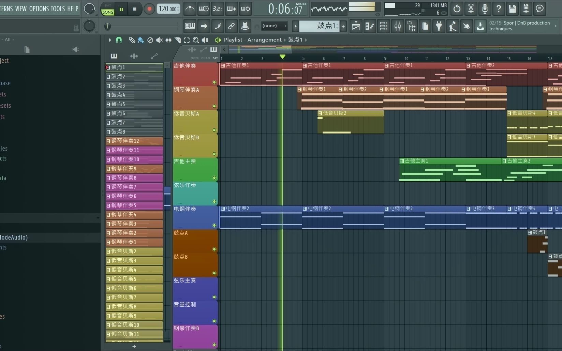Select the paint brush tool in playlist

tap(141, 40)
